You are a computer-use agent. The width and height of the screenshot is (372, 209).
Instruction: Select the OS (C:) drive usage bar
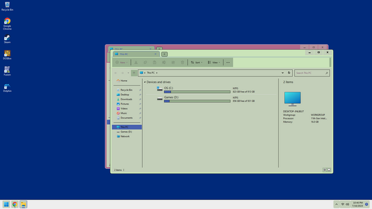[197, 92]
